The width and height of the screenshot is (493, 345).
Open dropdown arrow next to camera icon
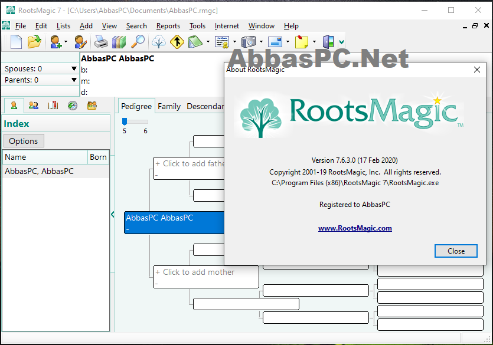[261, 41]
